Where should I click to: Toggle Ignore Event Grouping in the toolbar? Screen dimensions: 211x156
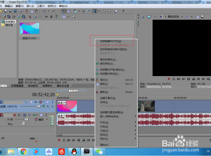click(88, 11)
